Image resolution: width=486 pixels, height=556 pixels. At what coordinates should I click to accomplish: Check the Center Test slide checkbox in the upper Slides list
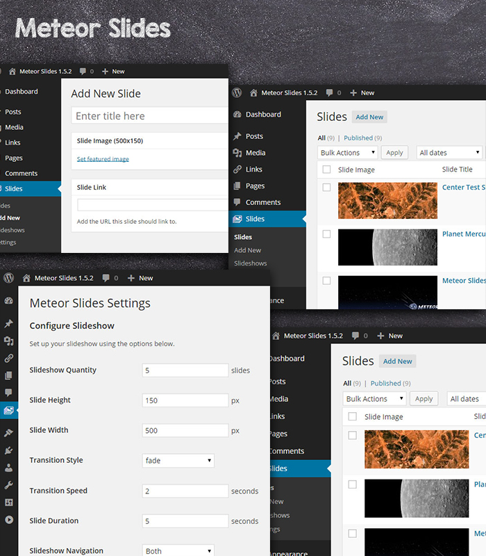click(x=326, y=187)
